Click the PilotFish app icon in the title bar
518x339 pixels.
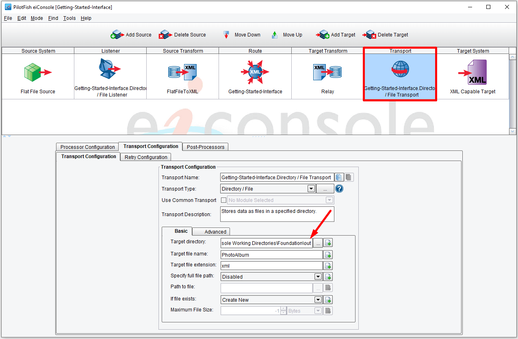pos(8,7)
